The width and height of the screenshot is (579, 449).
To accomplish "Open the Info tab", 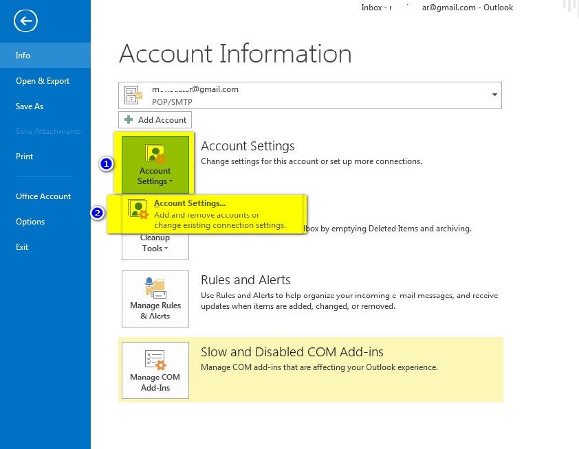I will point(45,56).
